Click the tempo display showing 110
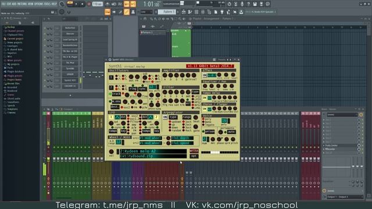Image resolution: width=372 pixels, height=209 pixels. pyautogui.click(x=98, y=4)
